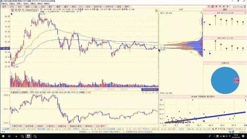Click the 上证指数 label in the status bar
247x139 pixels.
pos(6,129)
